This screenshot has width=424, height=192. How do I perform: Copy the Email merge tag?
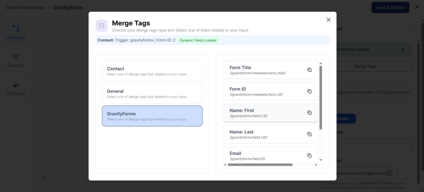(x=309, y=155)
